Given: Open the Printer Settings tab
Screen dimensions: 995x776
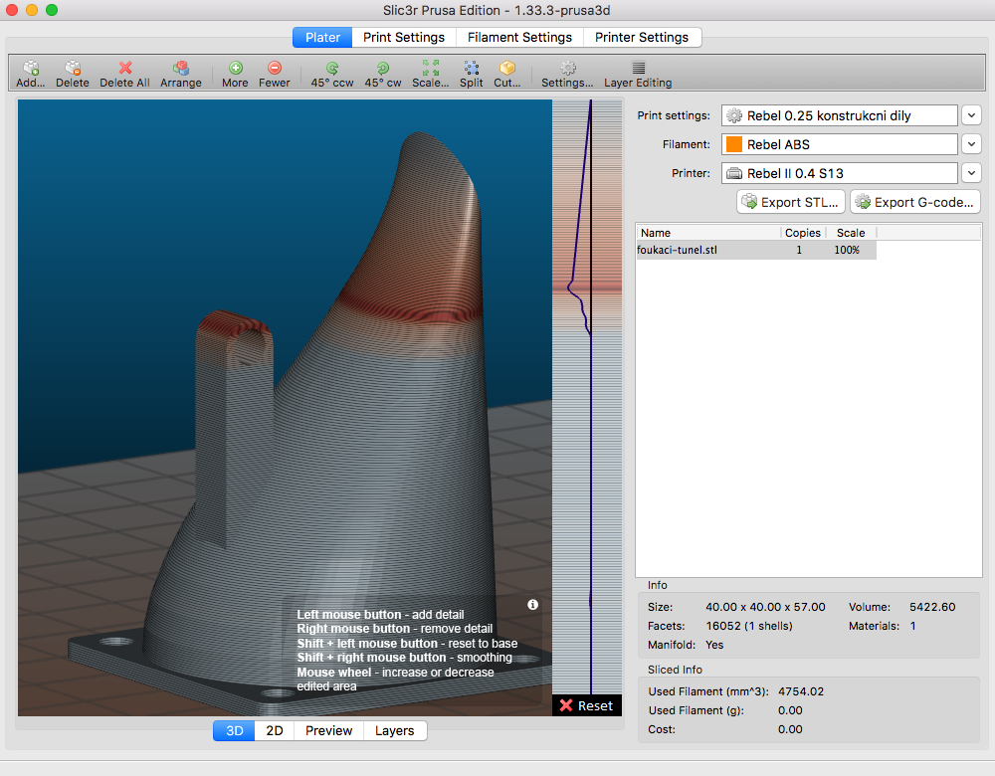Looking at the screenshot, I should (642, 37).
